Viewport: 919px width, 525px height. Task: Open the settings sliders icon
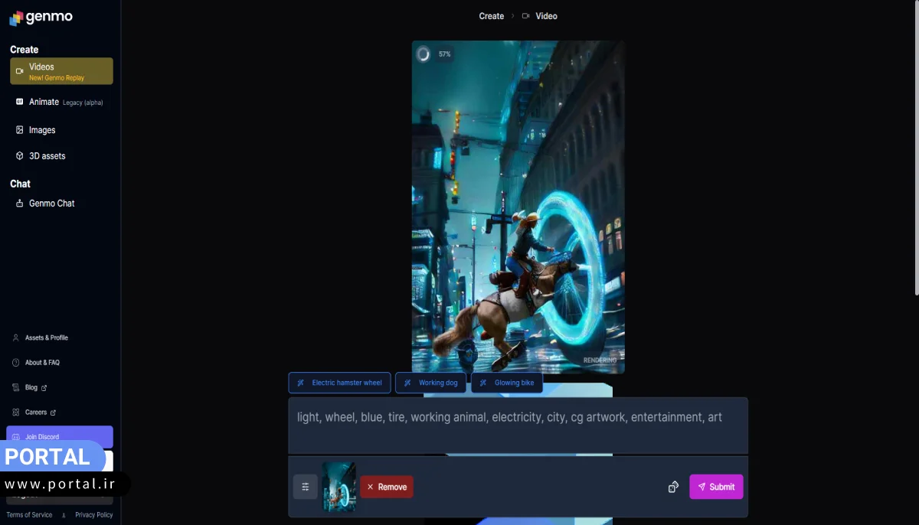point(305,487)
